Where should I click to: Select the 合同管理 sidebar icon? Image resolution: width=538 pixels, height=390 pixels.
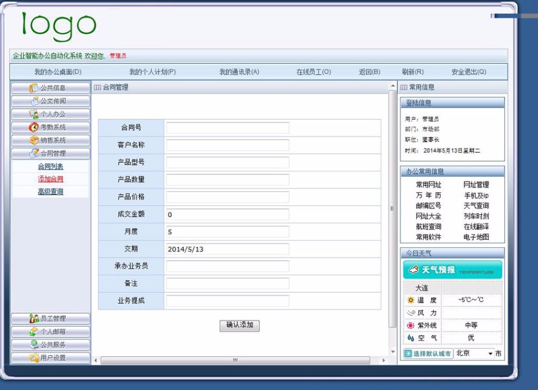pyautogui.click(x=34, y=153)
